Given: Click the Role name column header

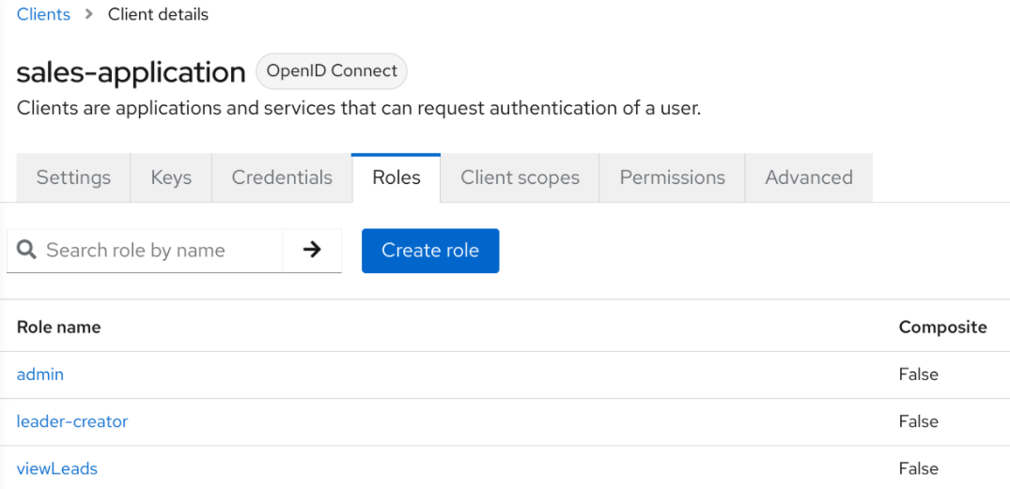Looking at the screenshot, I should coord(58,327).
